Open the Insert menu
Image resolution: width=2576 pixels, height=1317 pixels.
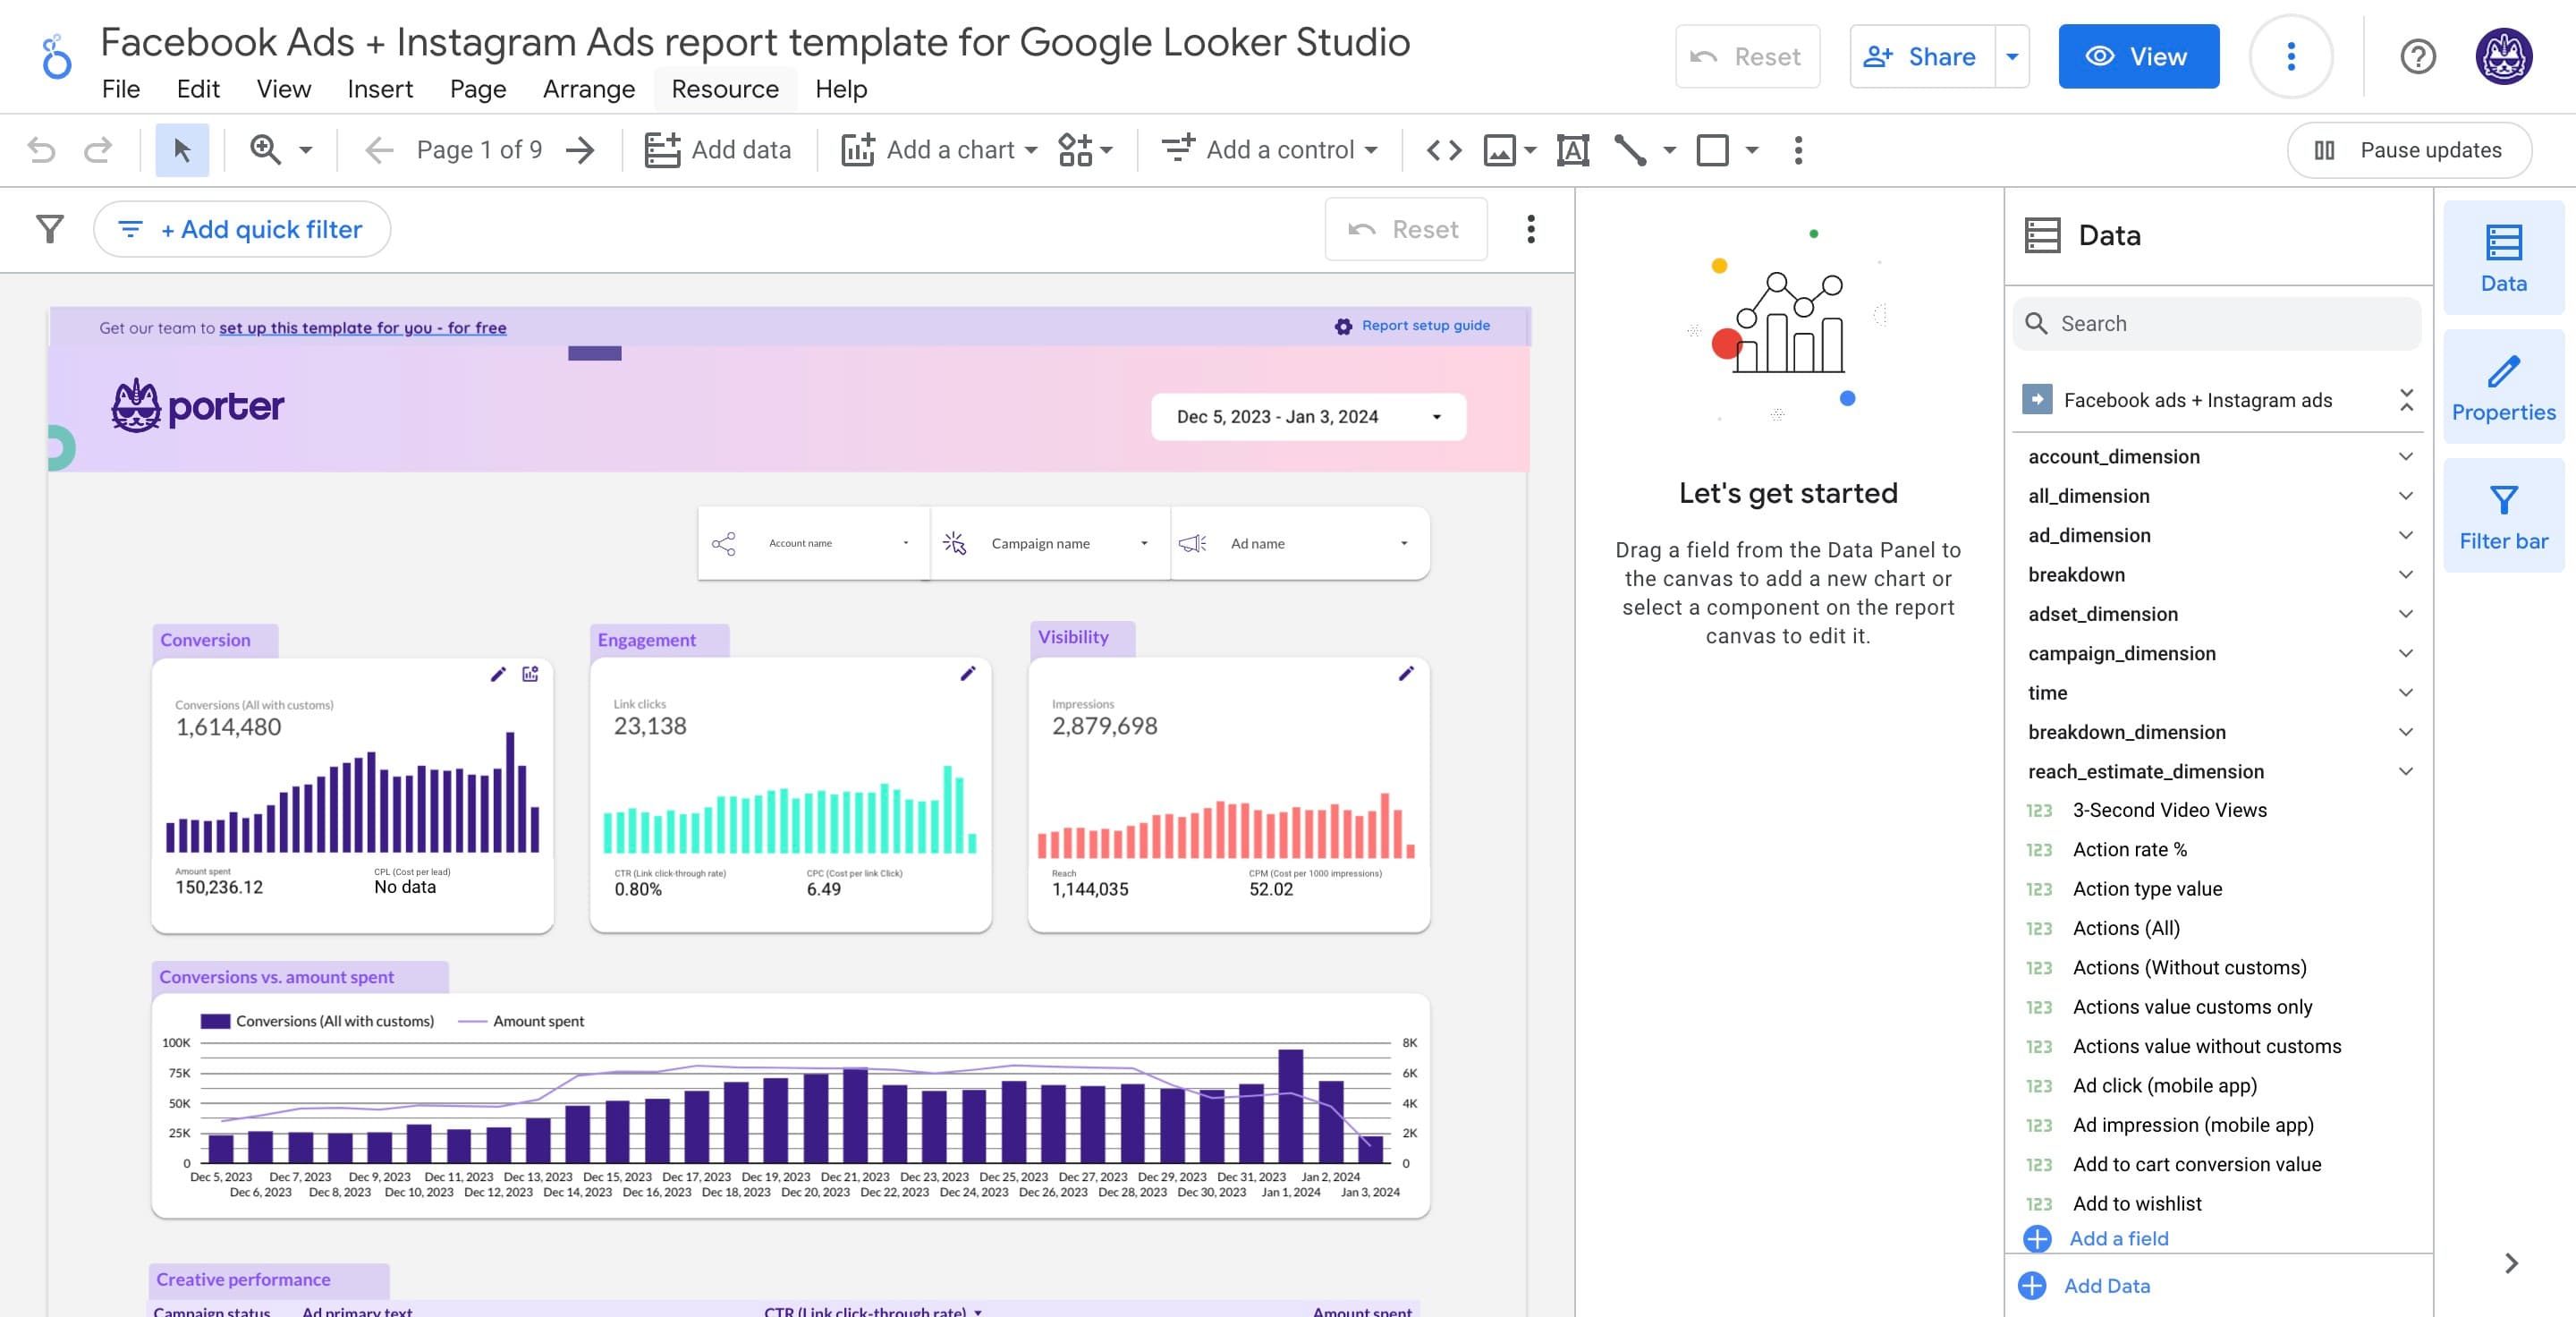[380, 89]
